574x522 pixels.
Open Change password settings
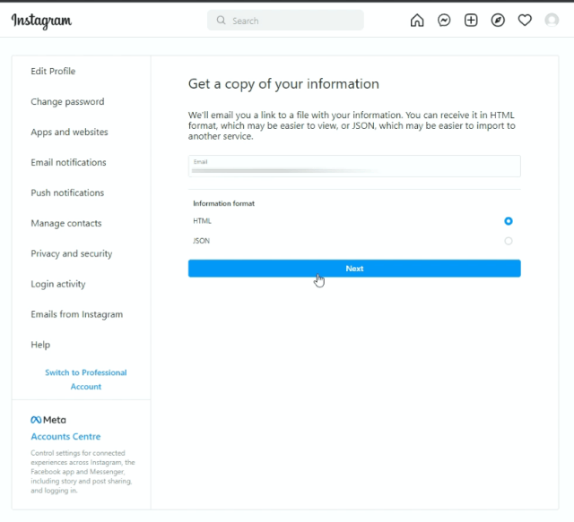(67, 101)
